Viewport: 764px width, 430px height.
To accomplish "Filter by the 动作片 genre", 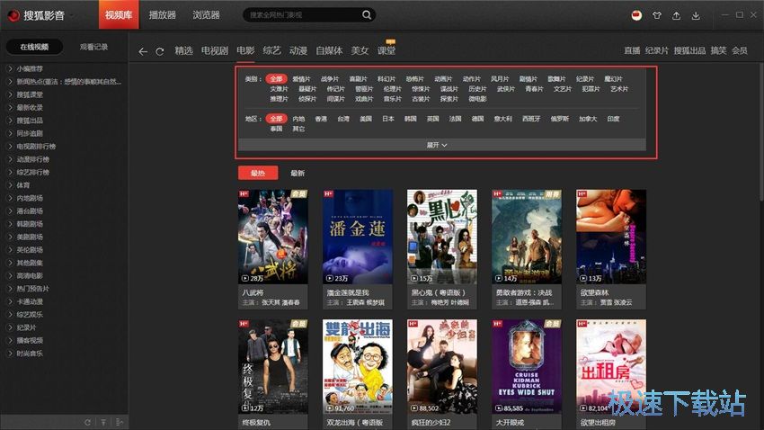I will (x=471, y=78).
